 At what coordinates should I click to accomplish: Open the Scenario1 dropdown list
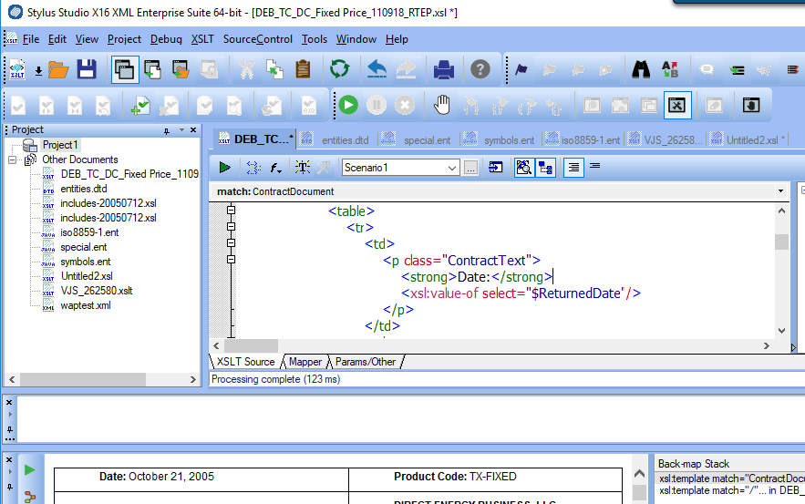coord(452,168)
